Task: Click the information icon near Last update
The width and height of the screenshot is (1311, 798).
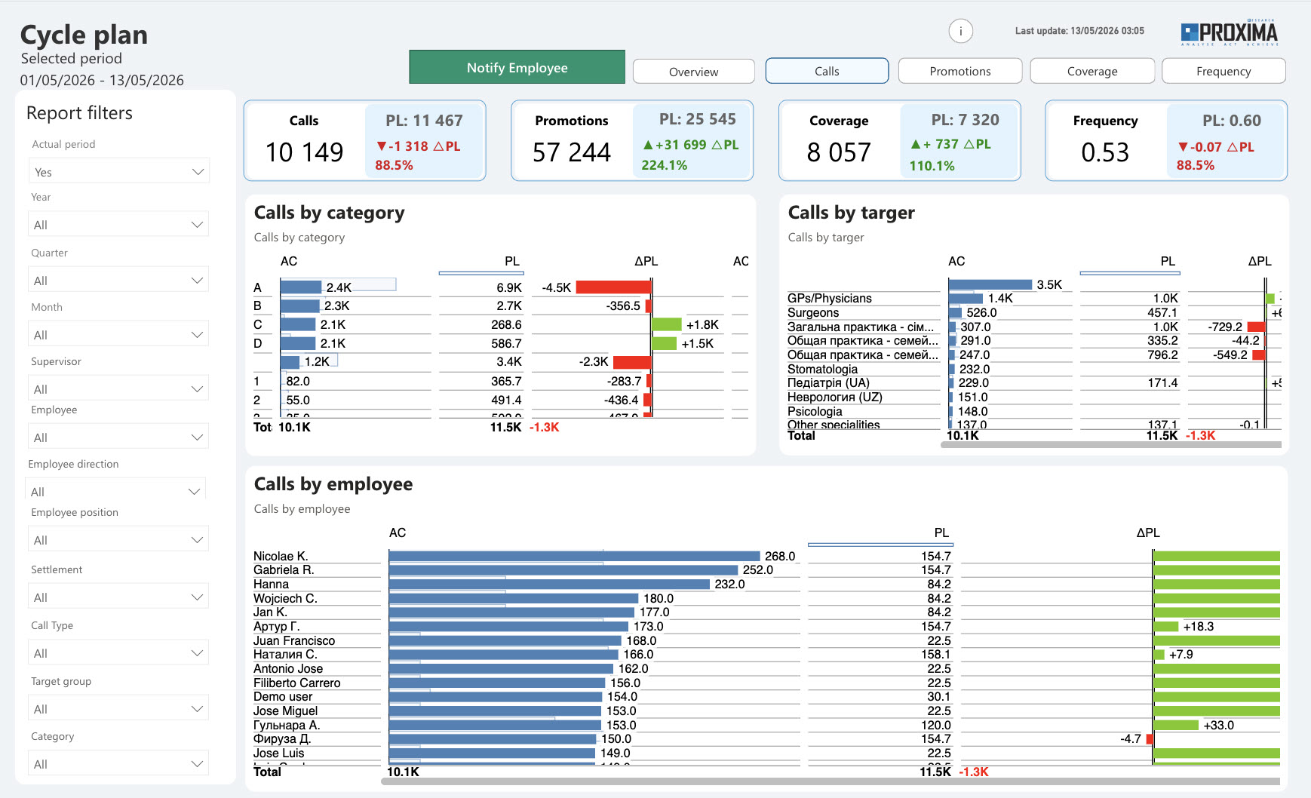Action: click(x=960, y=31)
